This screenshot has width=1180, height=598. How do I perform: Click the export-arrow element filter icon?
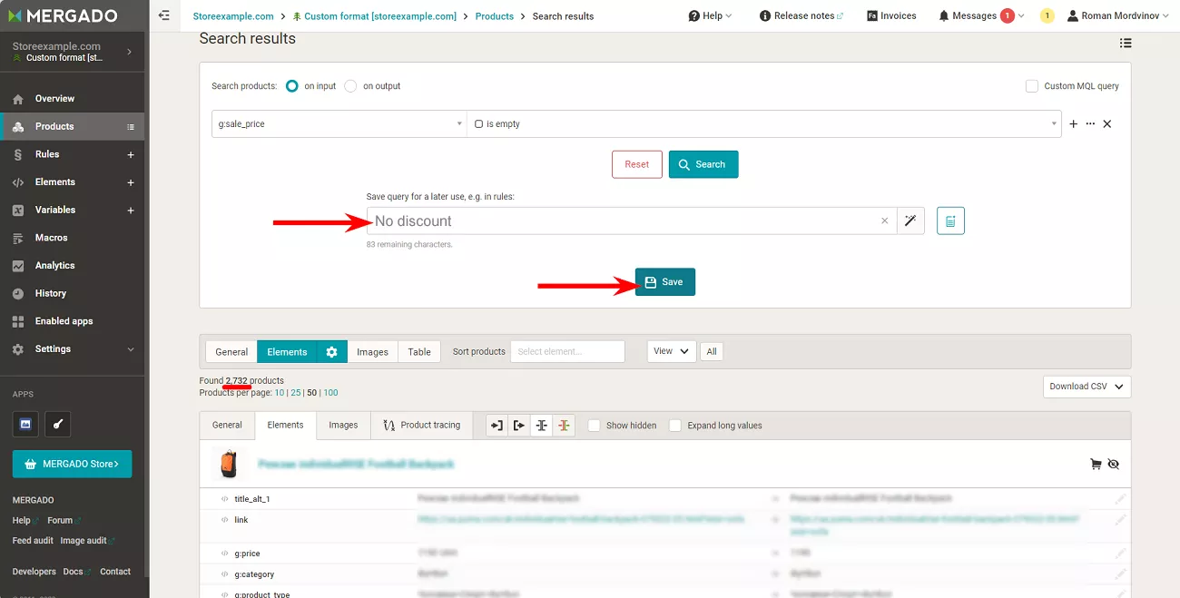(519, 425)
